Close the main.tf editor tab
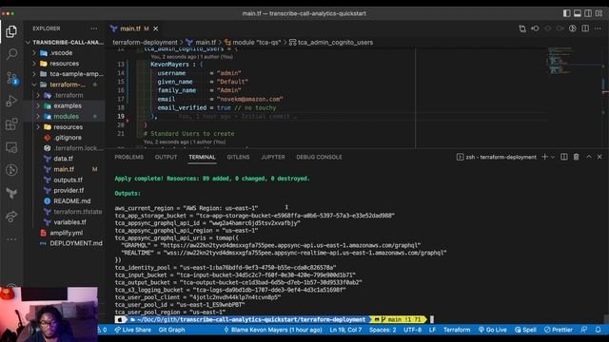The height and width of the screenshot is (342, 609). click(156, 28)
